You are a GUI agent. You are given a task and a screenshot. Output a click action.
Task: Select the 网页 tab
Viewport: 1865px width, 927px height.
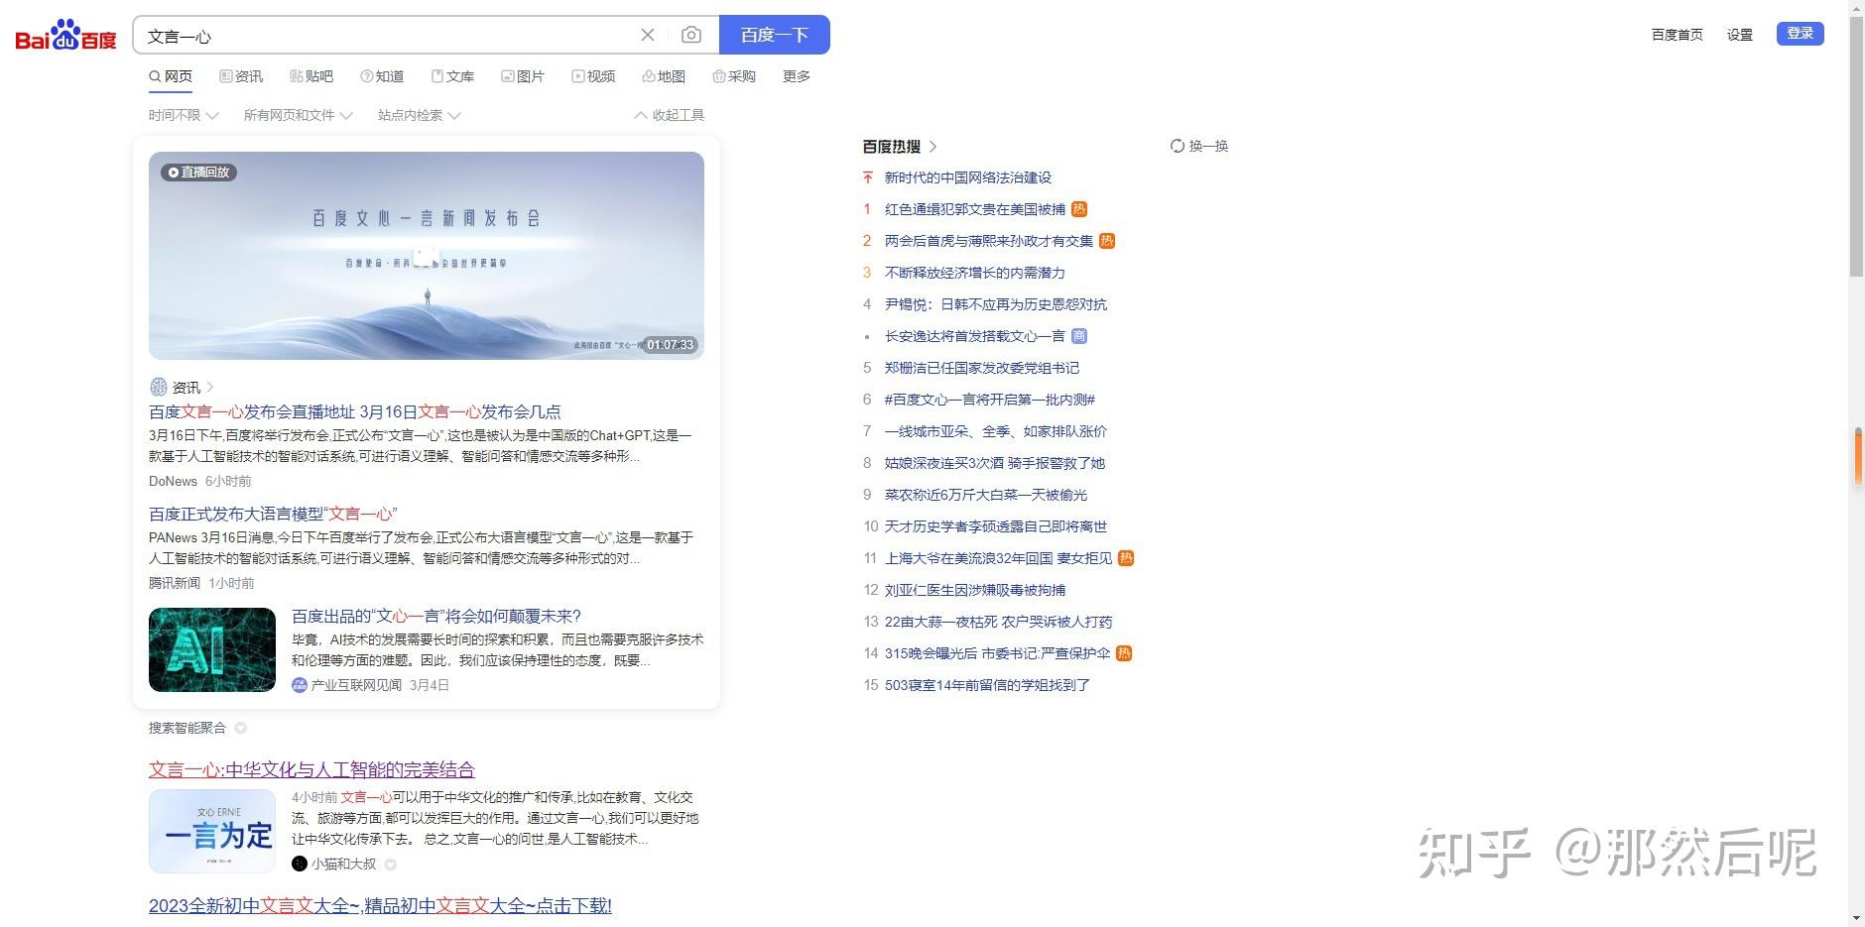[x=171, y=76]
